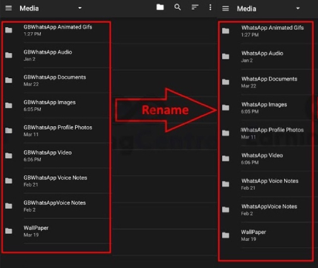Image resolution: width=318 pixels, height=268 pixels.
Task: Open the right panel hamburger menu
Action: [x=225, y=9]
